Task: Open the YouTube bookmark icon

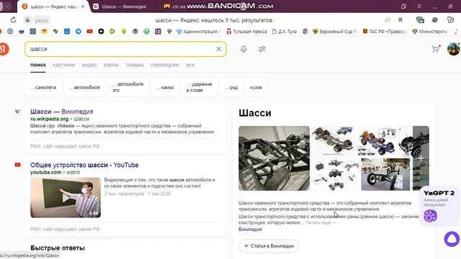Action: pos(89,31)
